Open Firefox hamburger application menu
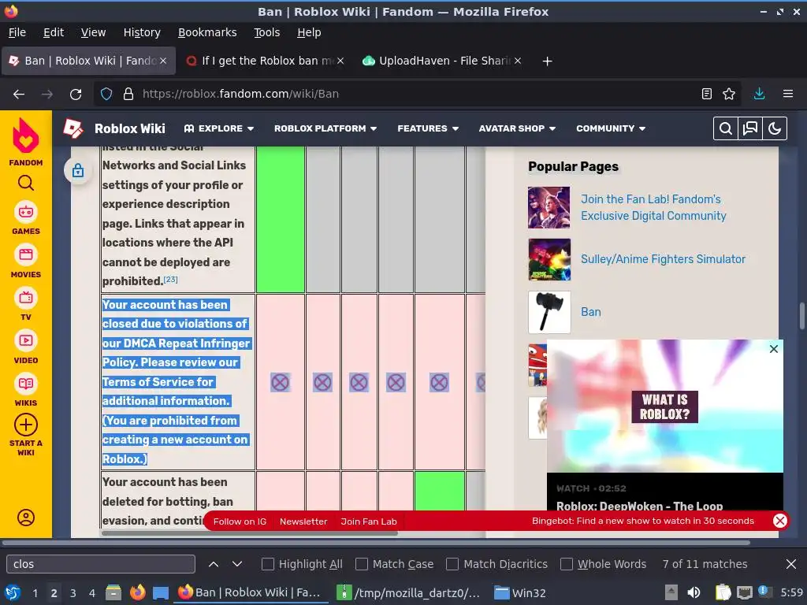This screenshot has width=807, height=605. (x=788, y=94)
